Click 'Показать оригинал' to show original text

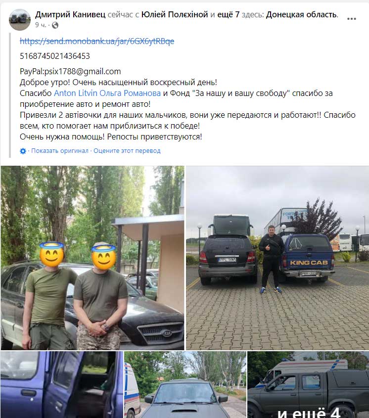pyautogui.click(x=60, y=150)
